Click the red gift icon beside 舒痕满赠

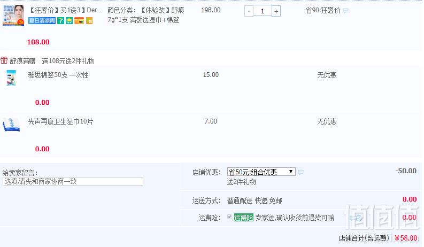(4, 60)
